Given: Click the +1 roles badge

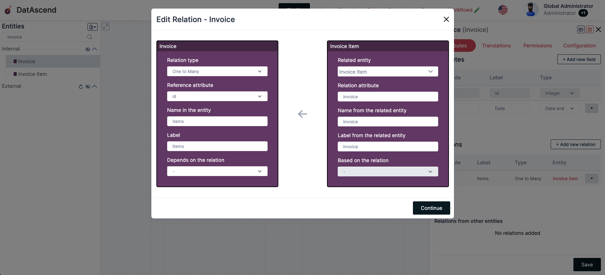Looking at the screenshot, I should pos(583,13).
